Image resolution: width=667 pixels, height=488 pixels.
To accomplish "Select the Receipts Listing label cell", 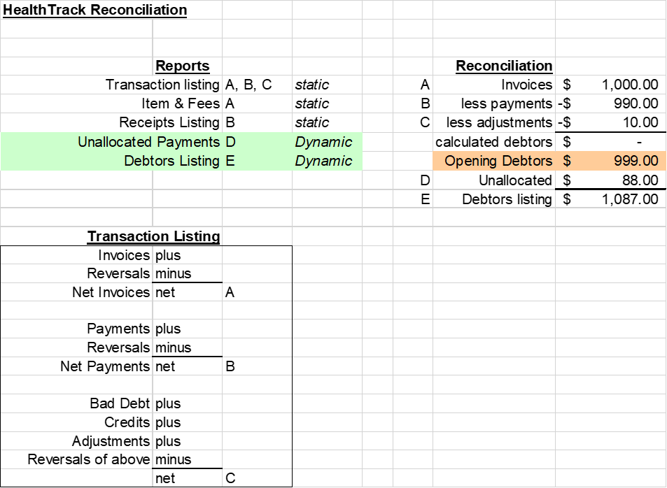I will click(111, 122).
